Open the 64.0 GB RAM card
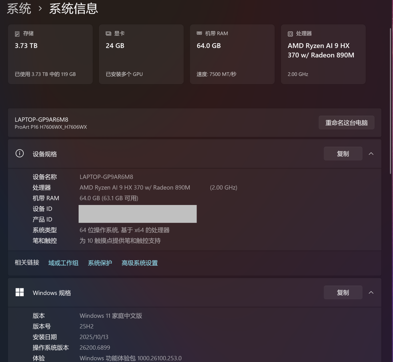 click(232, 54)
